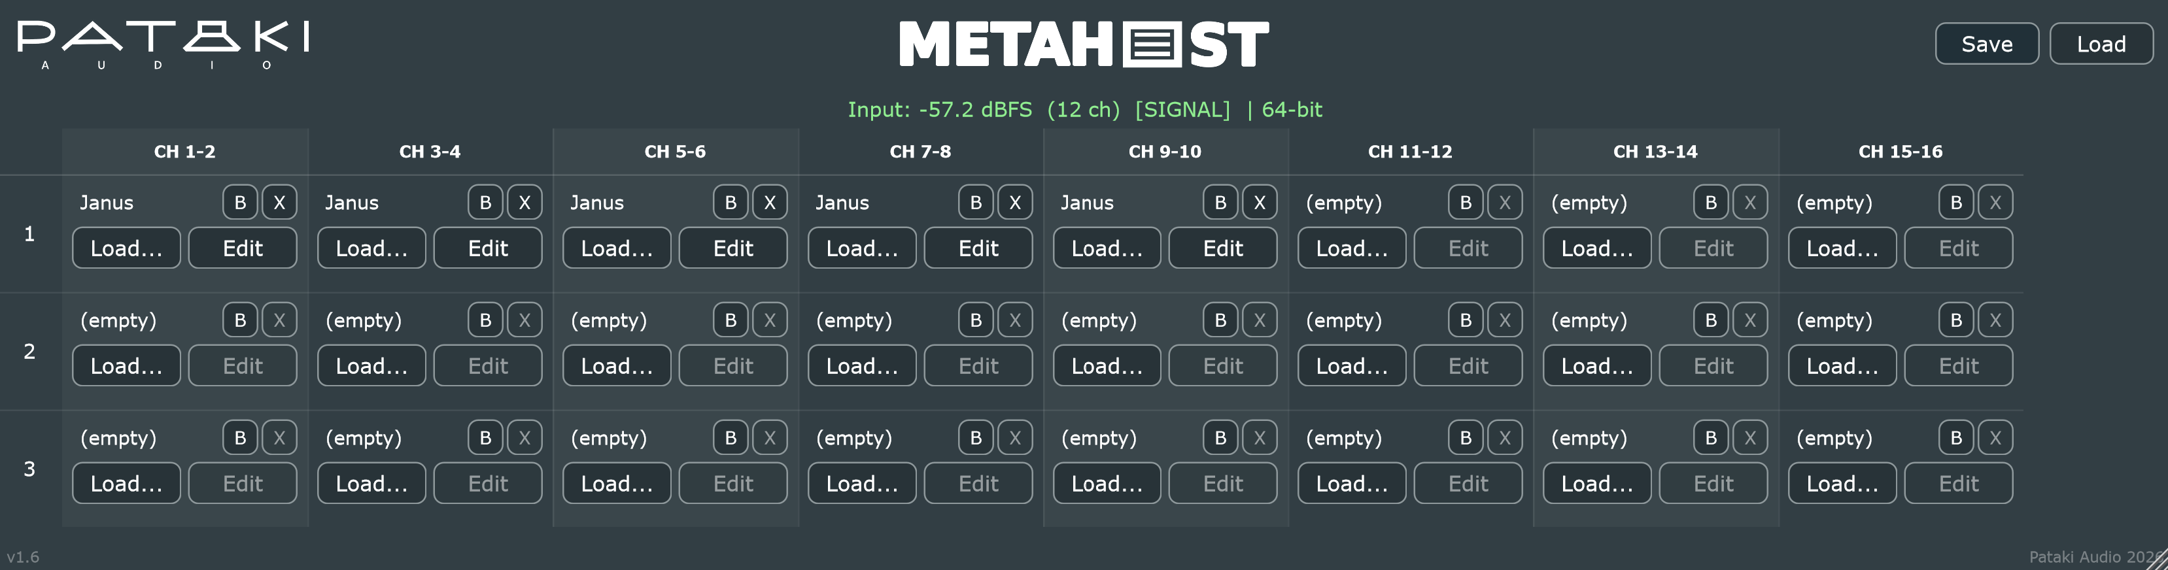Remove Janus plugin from CH 3-4 slot 1
2168x570 pixels.
tap(525, 203)
